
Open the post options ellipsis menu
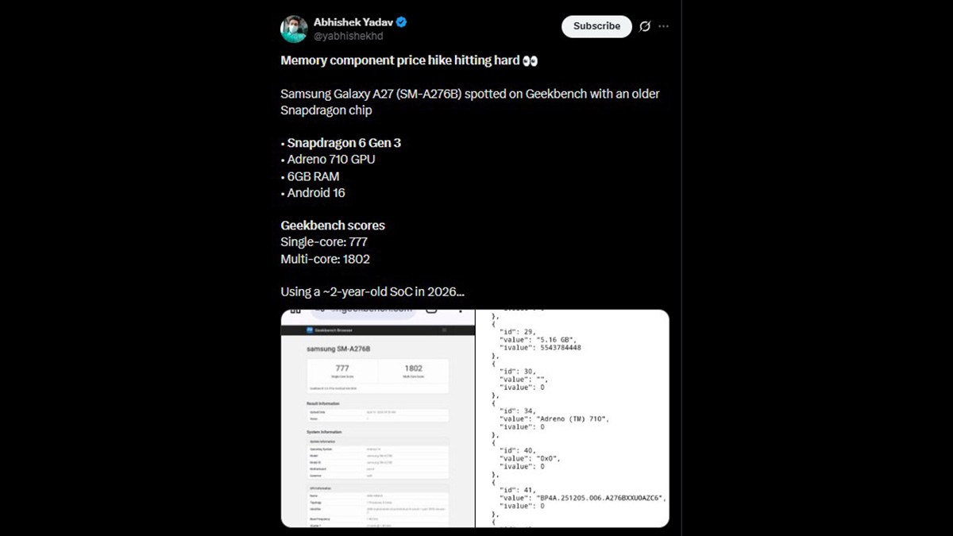664,26
